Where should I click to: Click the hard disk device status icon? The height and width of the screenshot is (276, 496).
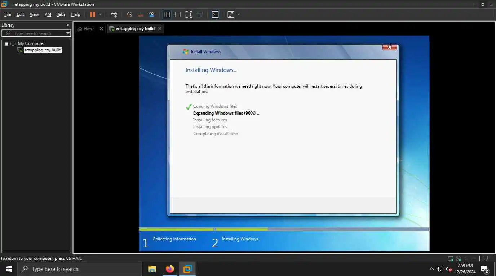click(450, 258)
